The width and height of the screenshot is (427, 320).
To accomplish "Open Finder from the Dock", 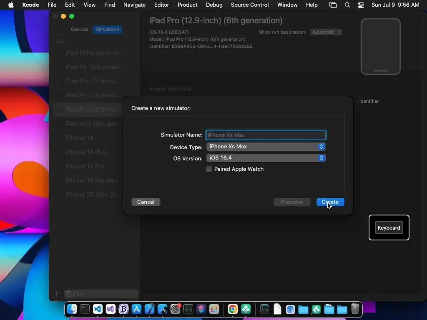I will (x=72, y=309).
